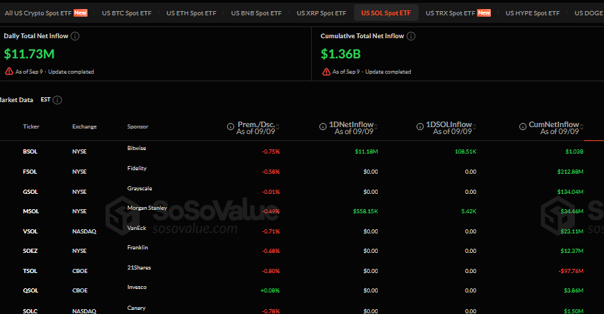Click the FSOL ticker link
This screenshot has width=604, height=314.
[x=30, y=172]
